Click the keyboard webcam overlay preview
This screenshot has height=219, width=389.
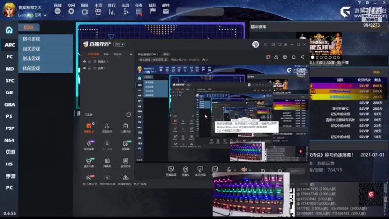click(251, 194)
